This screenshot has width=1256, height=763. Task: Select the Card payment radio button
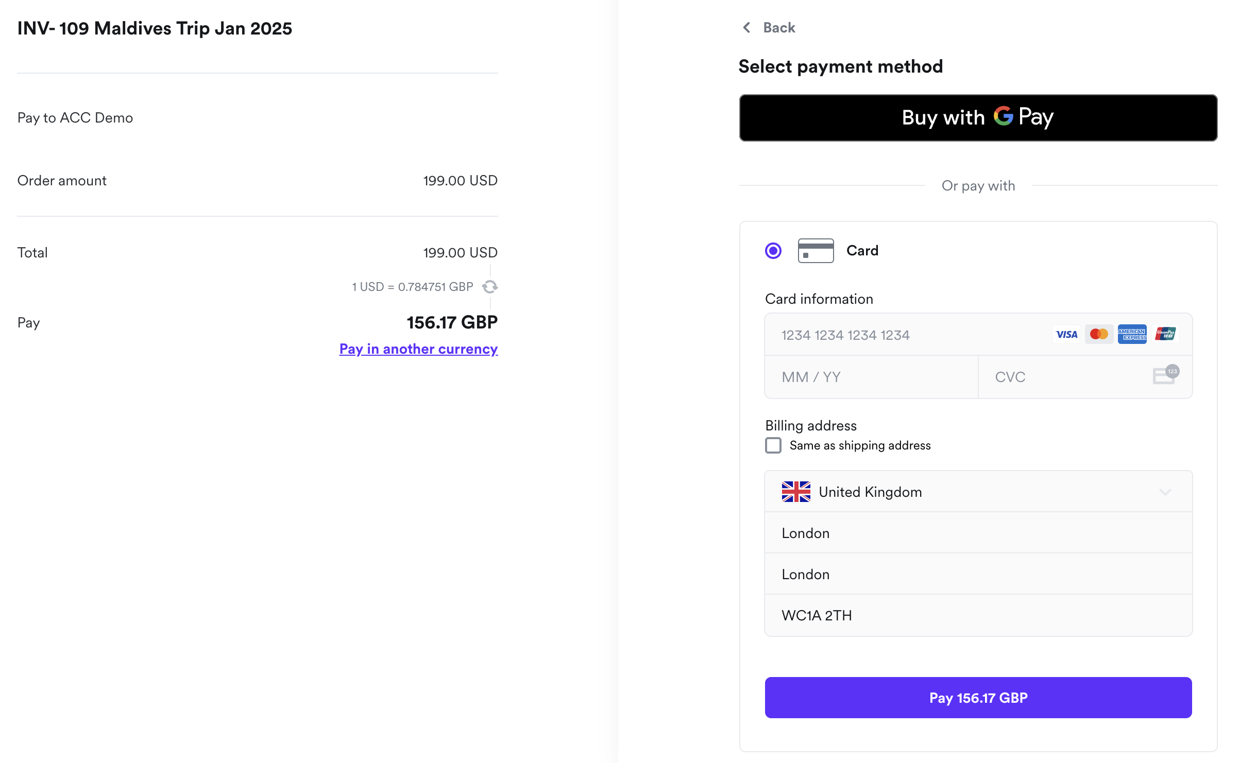coord(773,251)
